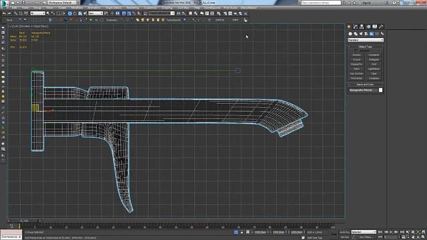This screenshot has height=240, width=427.
Task: Open the Edit menu
Action: pyautogui.click(x=15, y=8)
